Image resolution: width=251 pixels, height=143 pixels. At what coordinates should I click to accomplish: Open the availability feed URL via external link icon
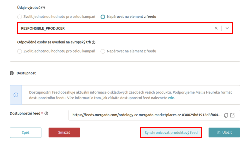click(x=232, y=115)
